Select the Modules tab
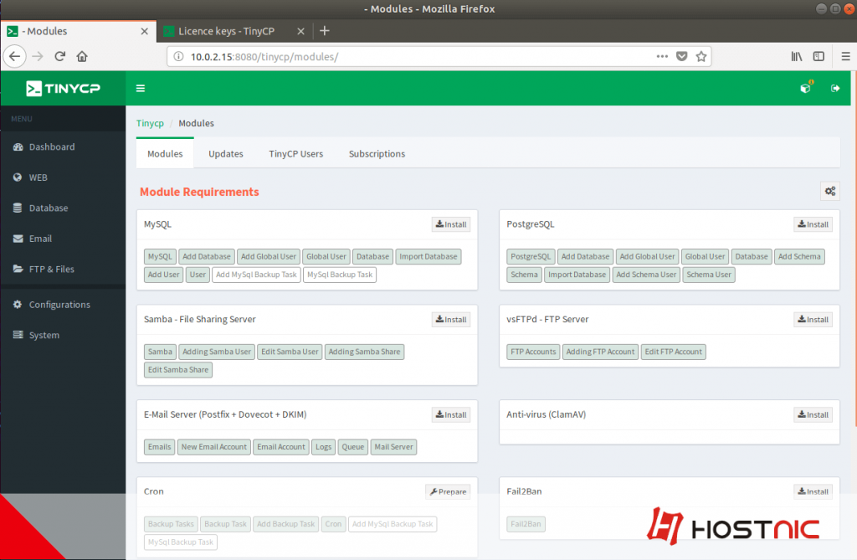This screenshot has width=857, height=560. pos(165,154)
